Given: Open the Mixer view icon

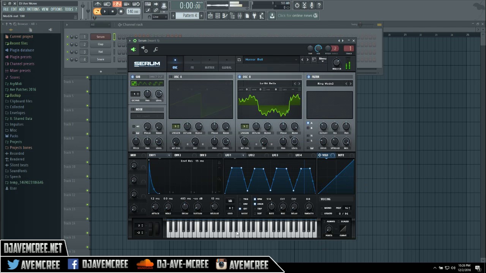Looking at the screenshot, I should [240, 16].
